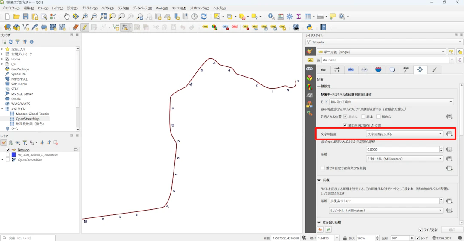Click Zoom Full extent icon
The width and height of the screenshot is (464, 241).
[x=103, y=17]
